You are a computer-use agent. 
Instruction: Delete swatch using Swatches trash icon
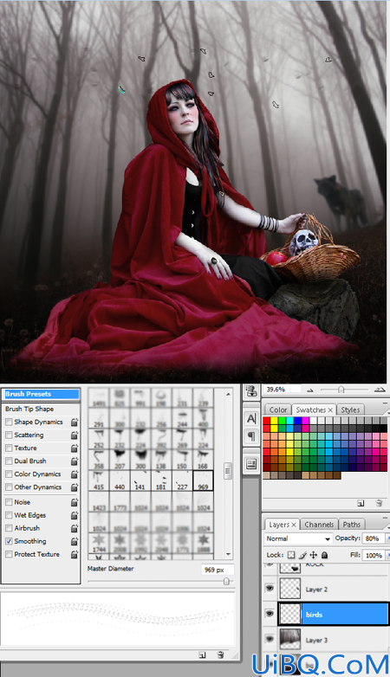[x=379, y=503]
